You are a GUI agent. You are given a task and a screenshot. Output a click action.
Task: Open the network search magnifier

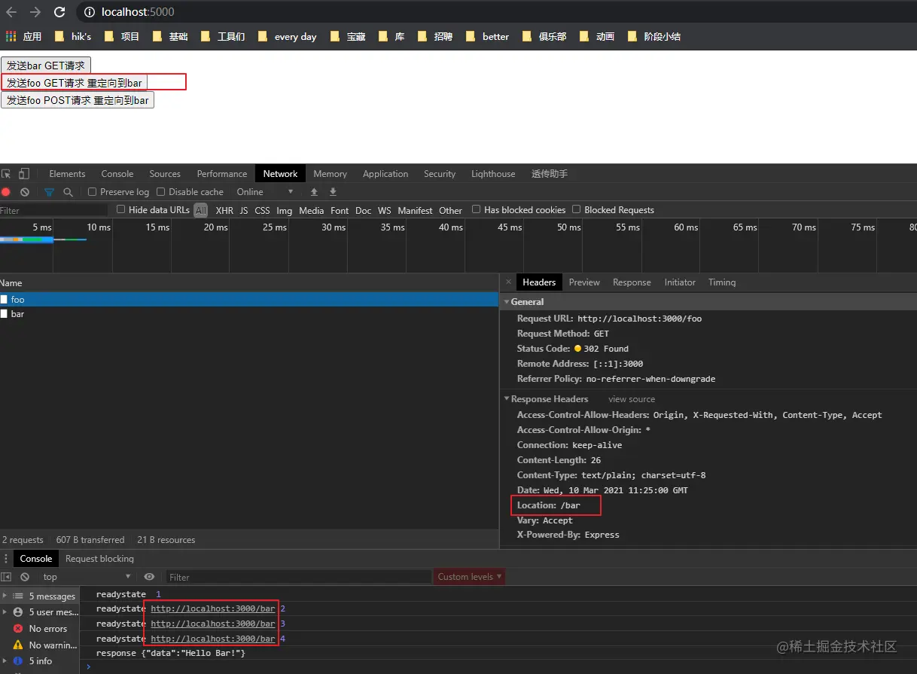pos(68,192)
